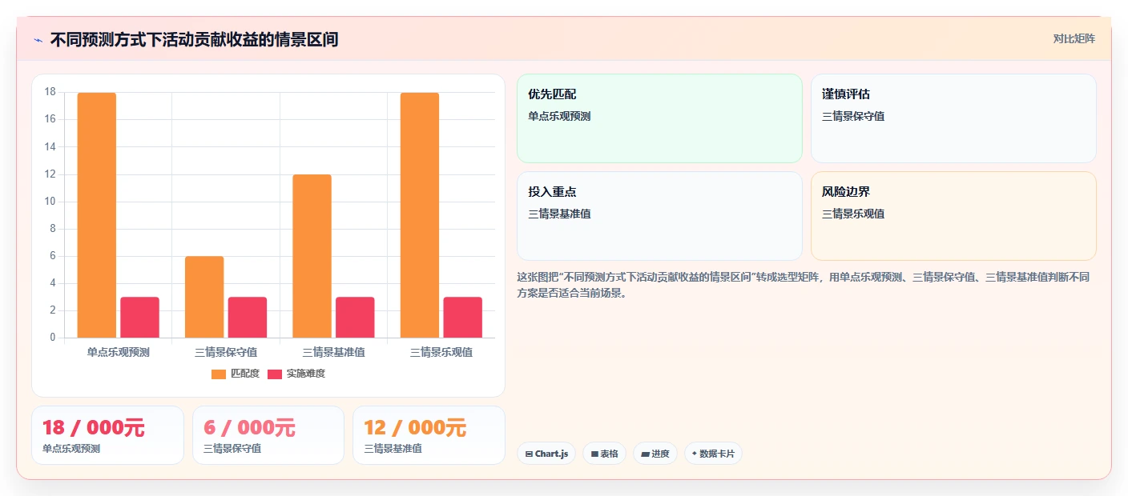This screenshot has height=496, width=1128.
Task: Click the orange 匹配度 bar for 三情景乐观值
Action: coord(420,215)
